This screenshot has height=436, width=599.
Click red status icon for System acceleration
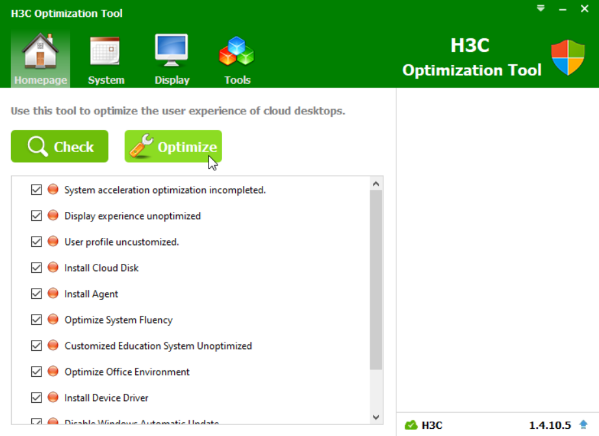(x=53, y=189)
